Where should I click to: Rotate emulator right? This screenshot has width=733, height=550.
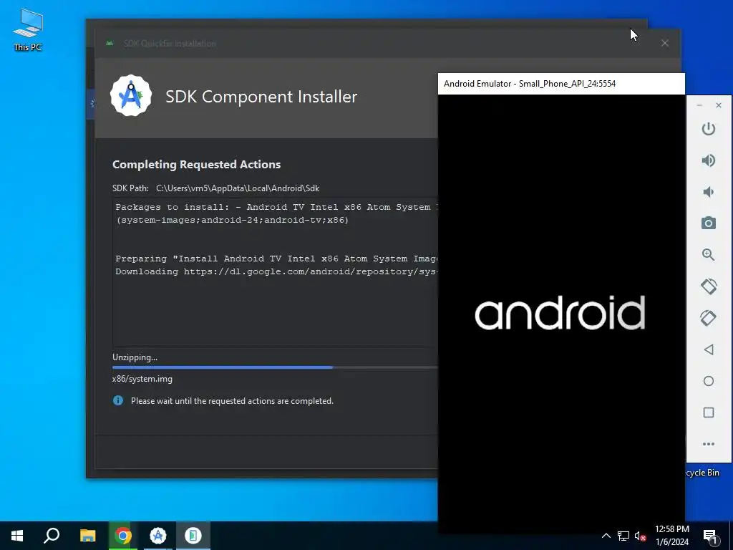pyautogui.click(x=708, y=318)
